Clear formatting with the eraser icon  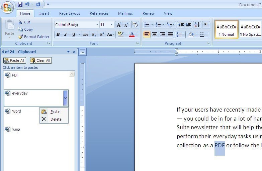[135, 25]
